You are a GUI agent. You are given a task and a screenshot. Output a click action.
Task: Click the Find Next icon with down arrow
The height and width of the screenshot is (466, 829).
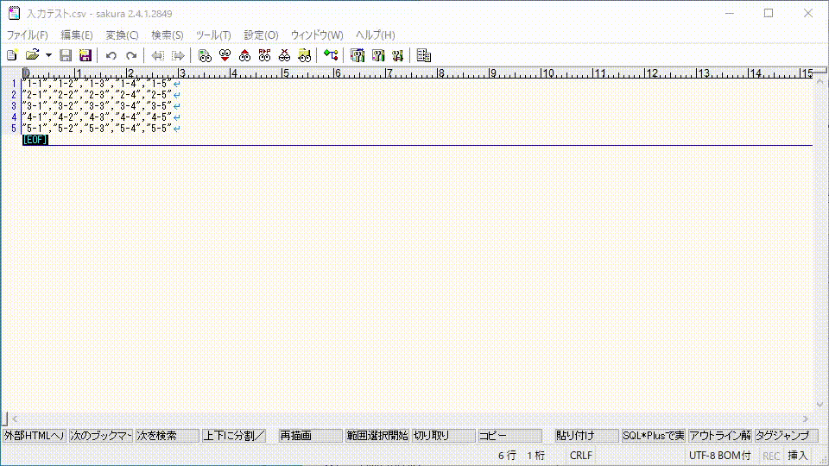225,55
